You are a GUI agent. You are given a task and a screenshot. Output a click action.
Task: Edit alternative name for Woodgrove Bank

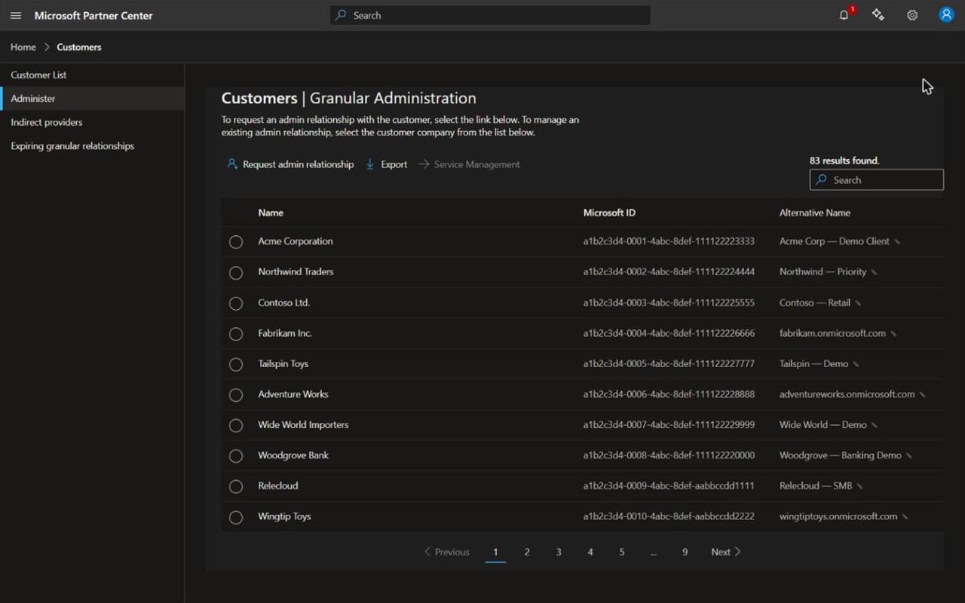click(x=909, y=456)
